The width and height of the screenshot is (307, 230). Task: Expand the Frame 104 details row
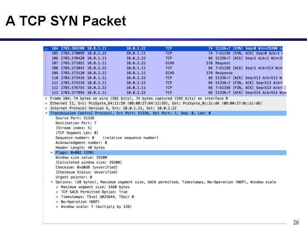point(46,98)
